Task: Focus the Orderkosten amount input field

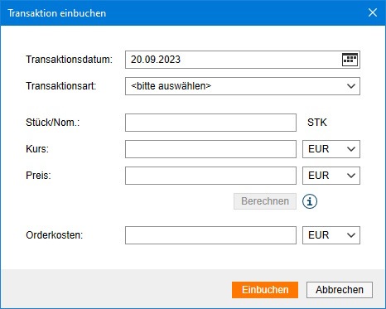Action: (210, 235)
